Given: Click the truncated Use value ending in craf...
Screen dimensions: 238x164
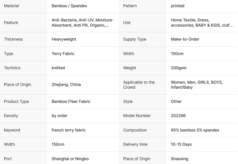Looking at the screenshot, I should pos(201,22).
